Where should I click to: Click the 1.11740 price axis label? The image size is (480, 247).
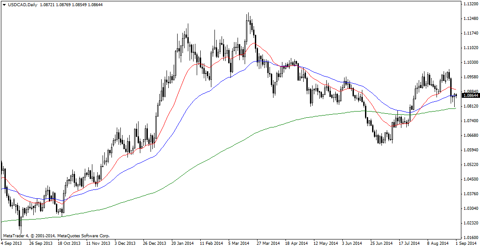471,33
